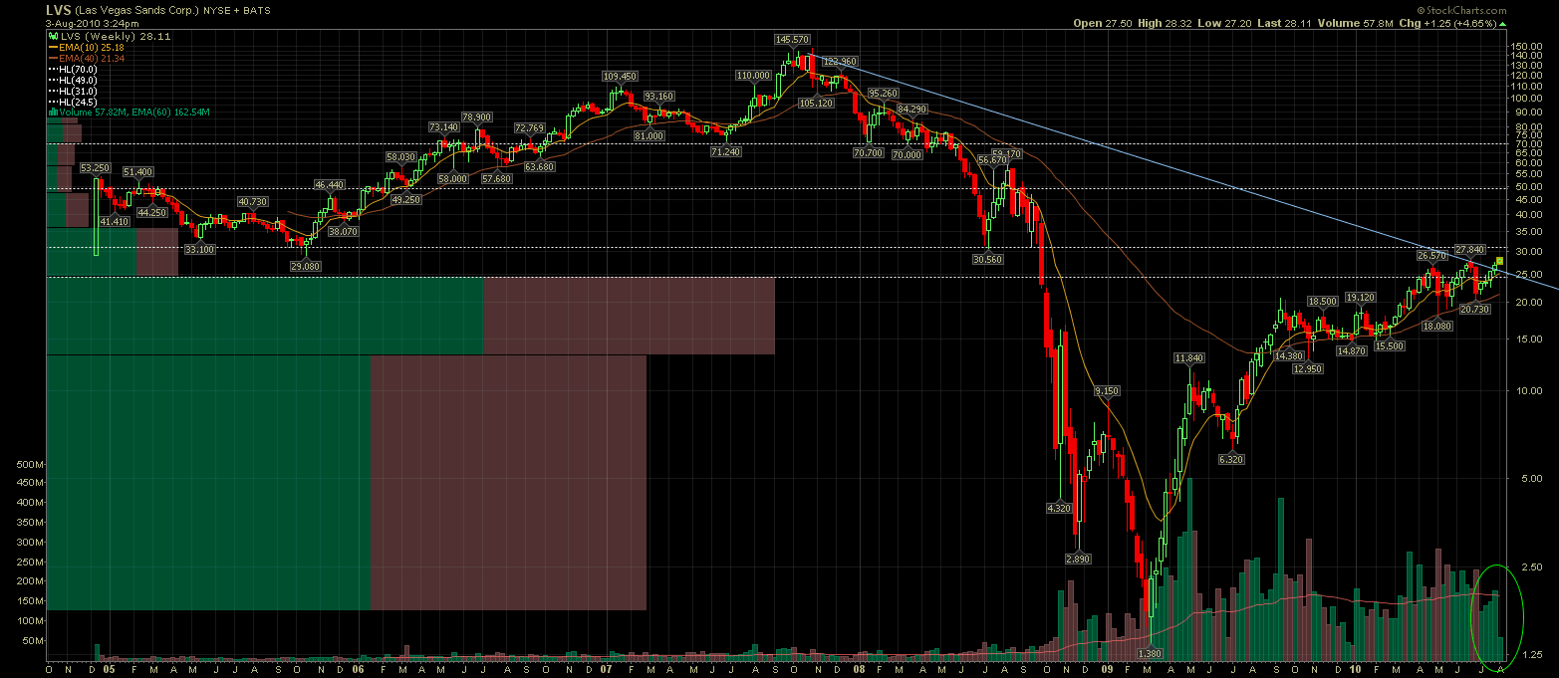Screen dimensions: 1559x678
Task: Click the brown EMA(40) line swatch
Action: pos(53,58)
